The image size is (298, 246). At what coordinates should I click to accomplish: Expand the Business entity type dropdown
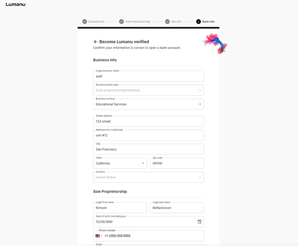200,91
